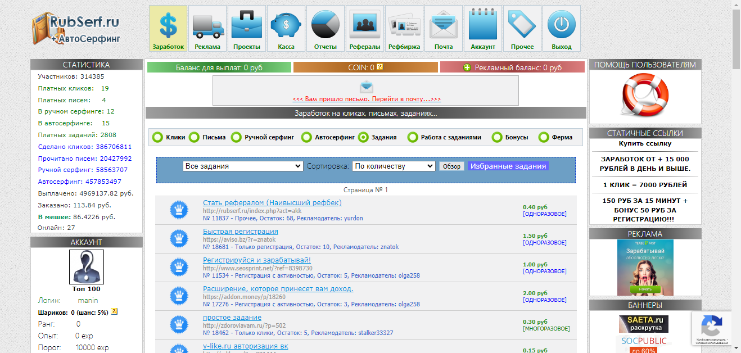Image resolution: width=741 pixels, height=353 pixels.
Task: Select the Клики radio option
Action: point(158,137)
